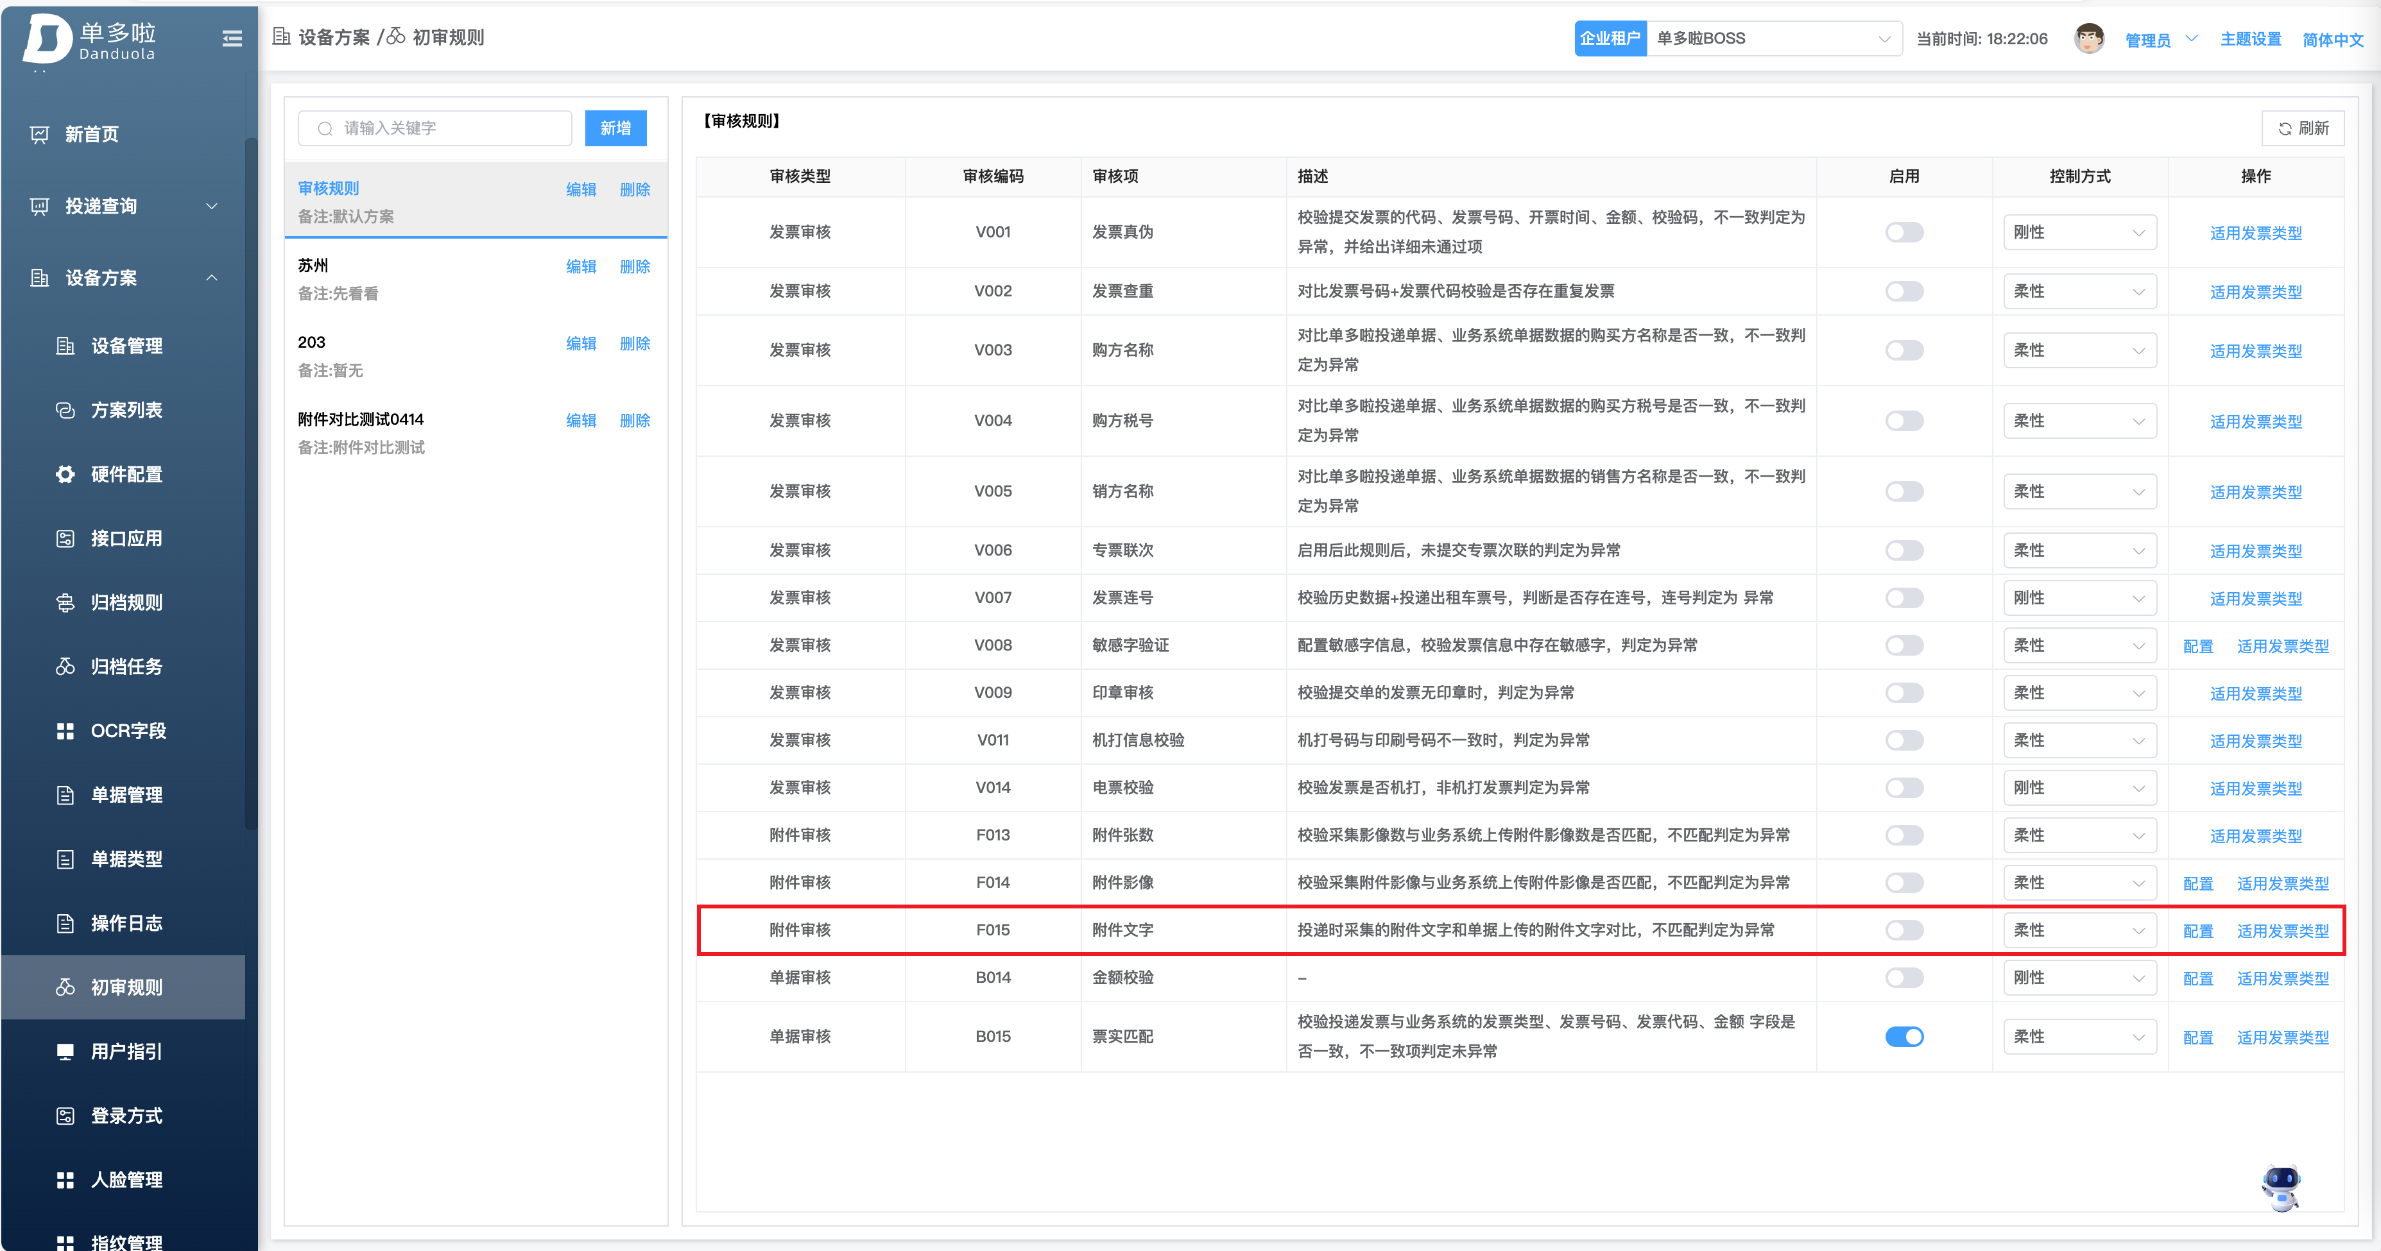The width and height of the screenshot is (2381, 1251).
Task: Open control mode dropdown for F014
Action: 2079,882
